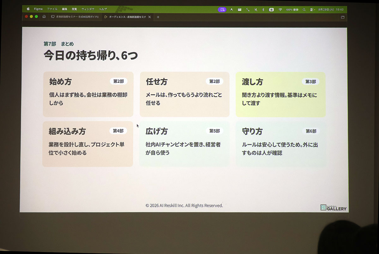Open the Figma app menu
The width and height of the screenshot is (379, 254).
[x=38, y=9]
